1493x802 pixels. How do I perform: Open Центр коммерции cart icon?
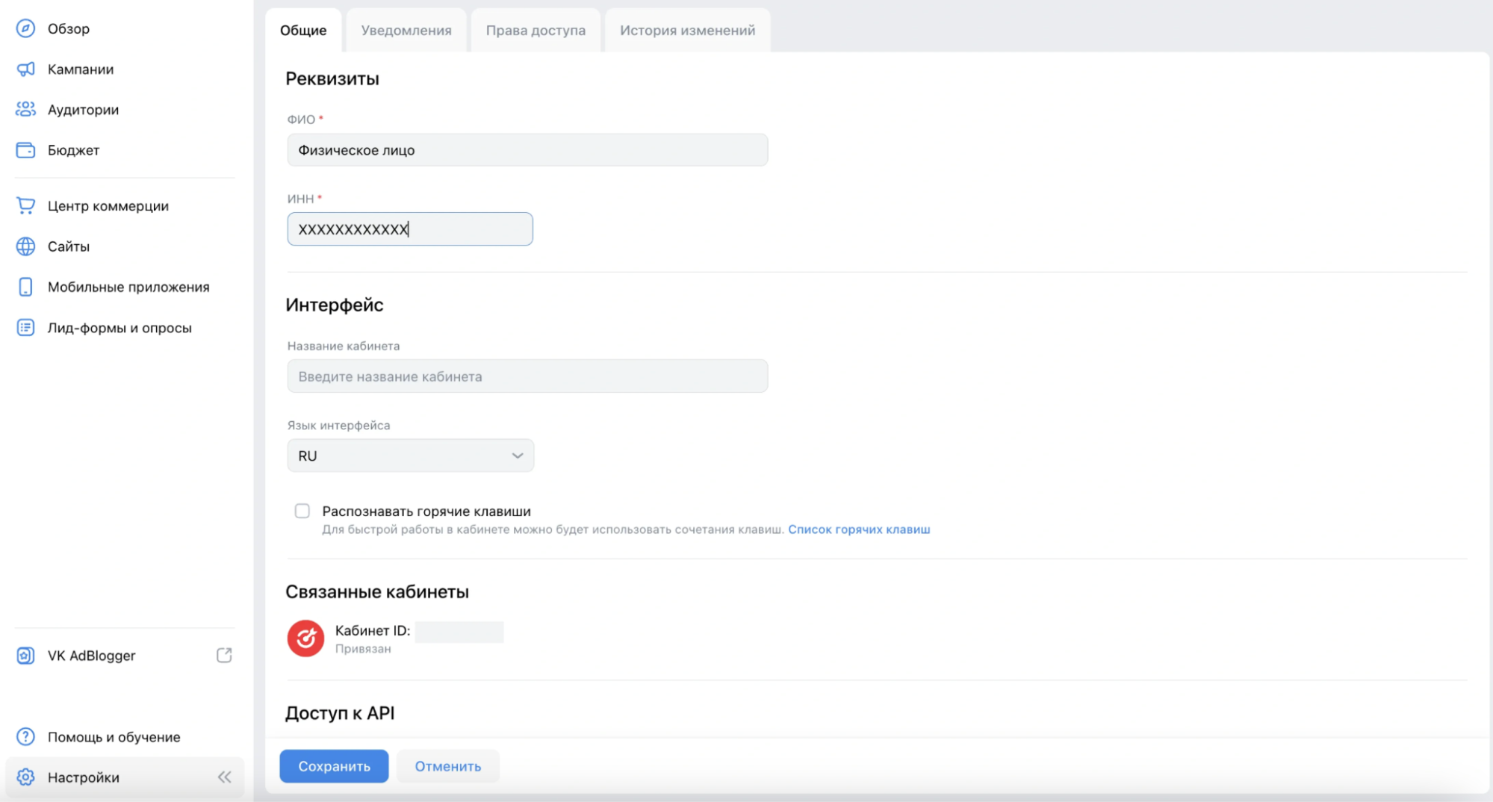click(25, 206)
